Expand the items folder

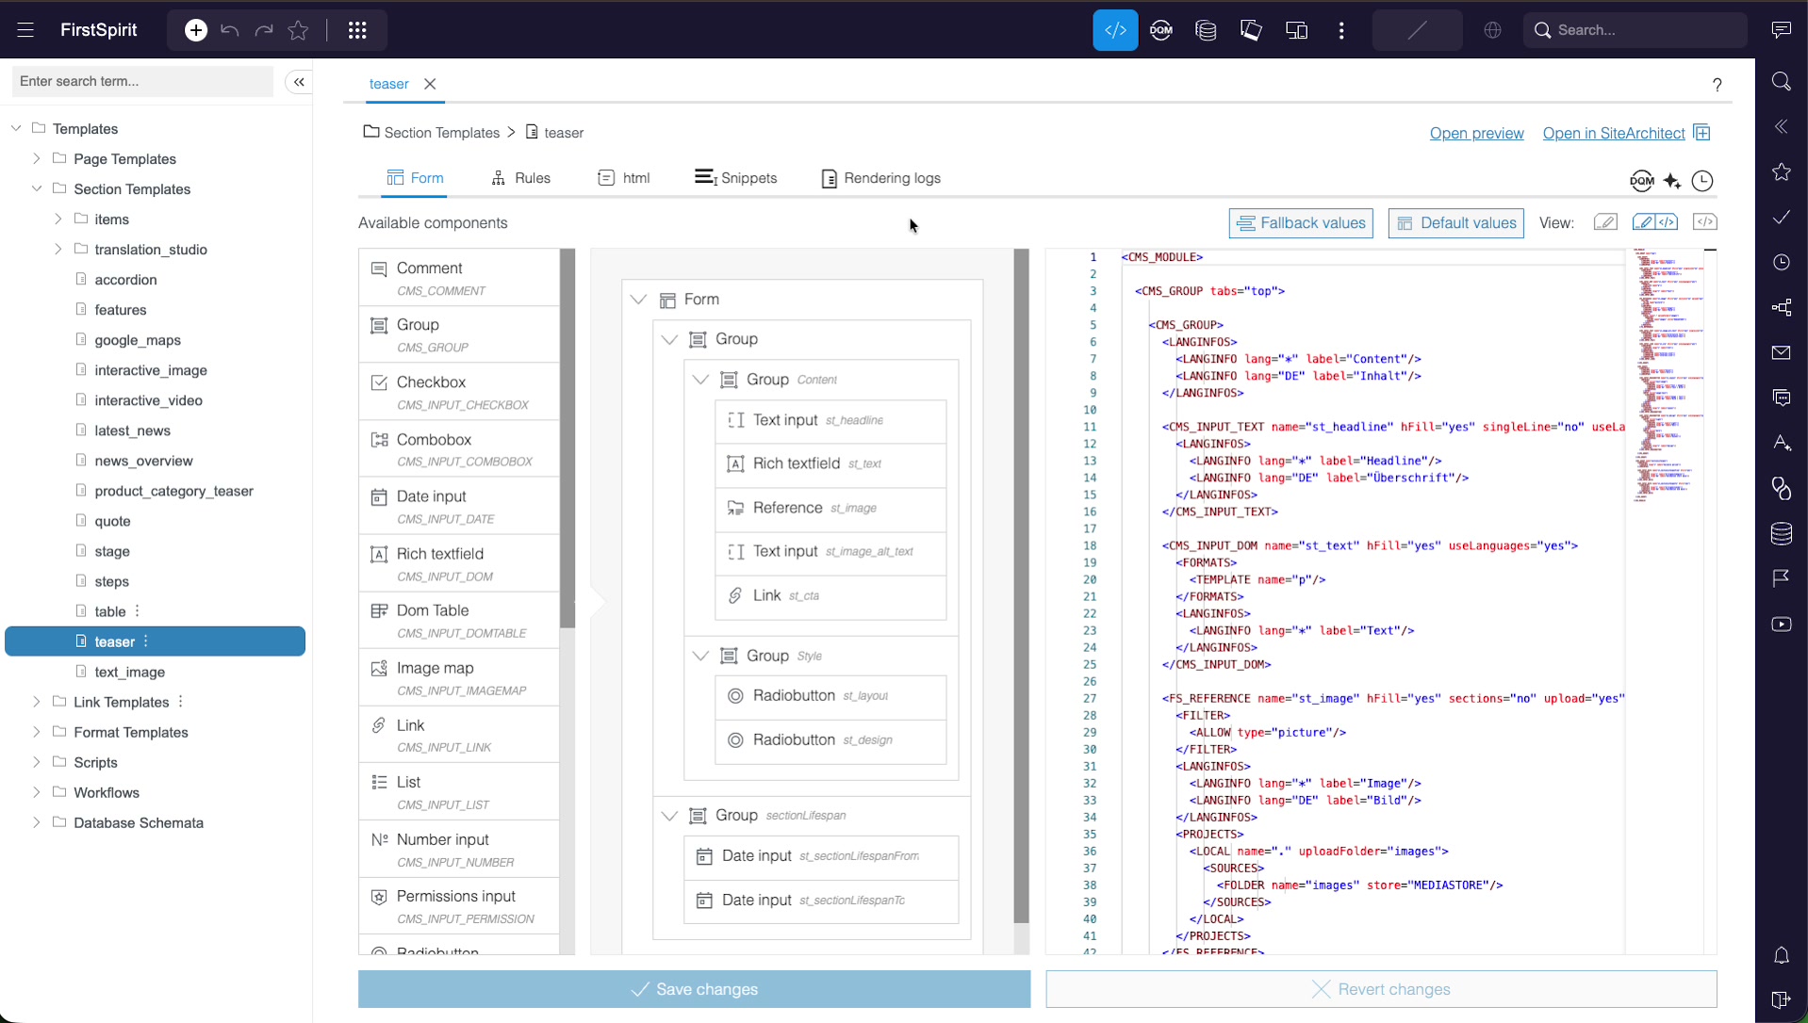pos(58,219)
